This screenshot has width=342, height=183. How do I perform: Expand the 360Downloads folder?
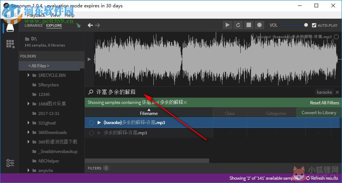28,132
